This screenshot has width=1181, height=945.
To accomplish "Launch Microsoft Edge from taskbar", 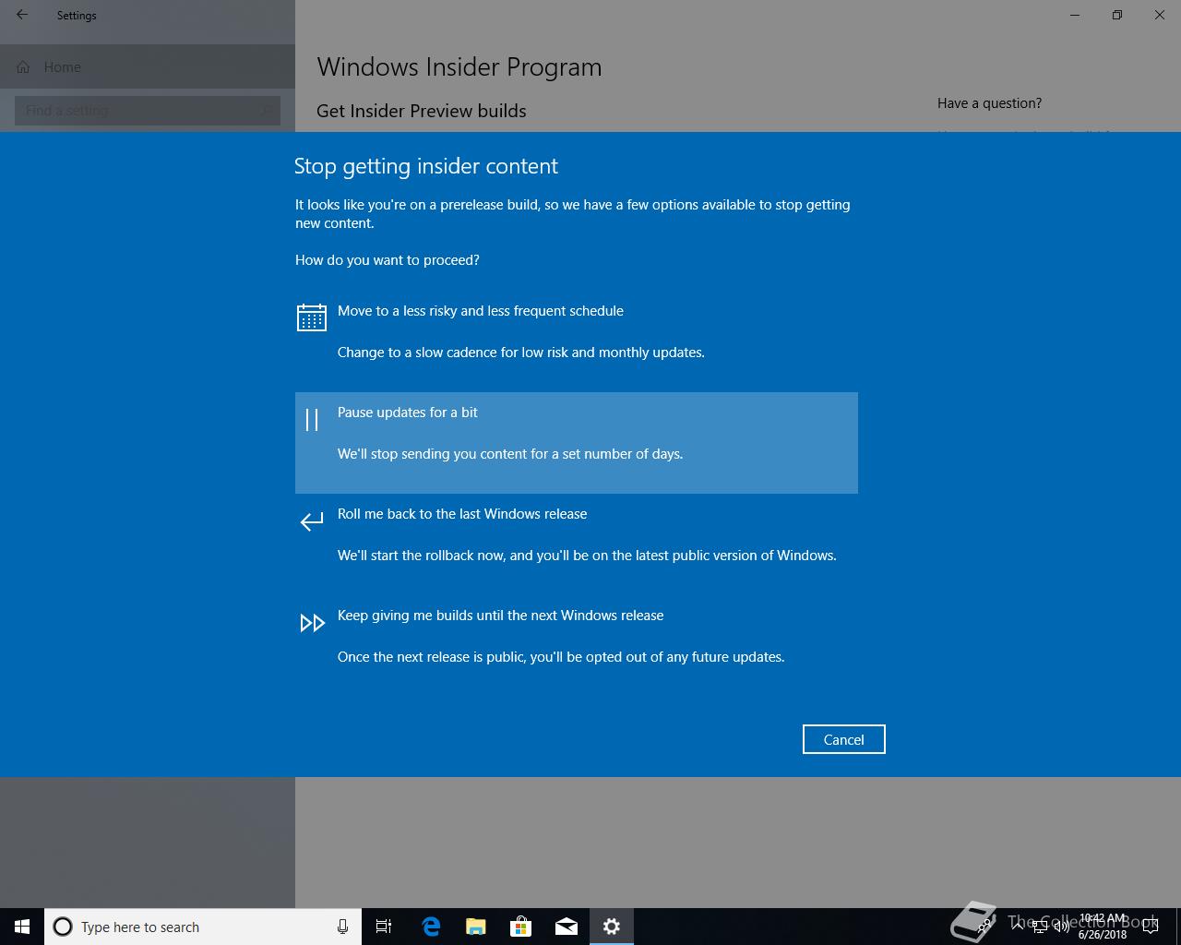I will pyautogui.click(x=431, y=927).
